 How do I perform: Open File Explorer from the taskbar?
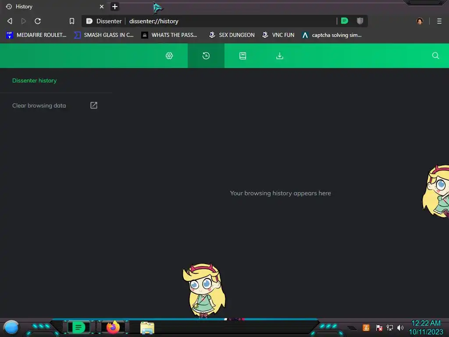[x=147, y=328]
